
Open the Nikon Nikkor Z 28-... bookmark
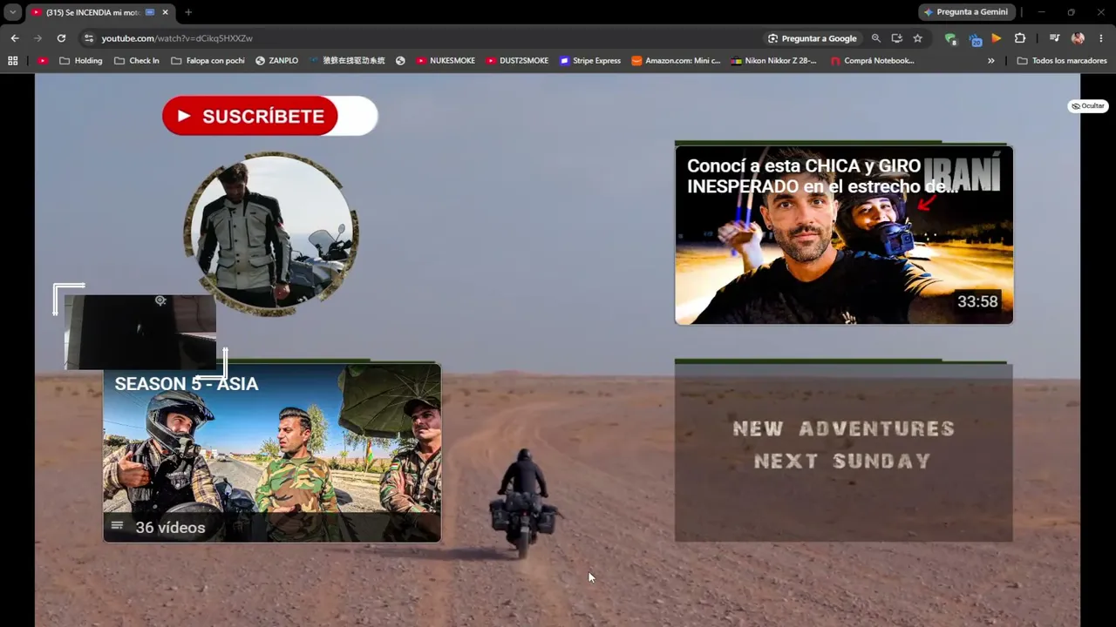pyautogui.click(x=774, y=61)
